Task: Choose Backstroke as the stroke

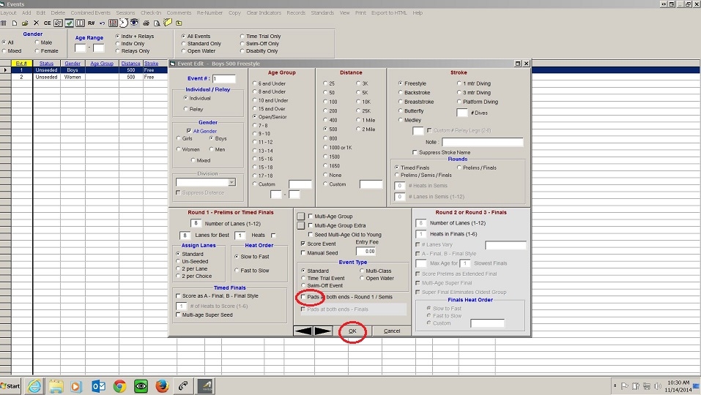Action: point(401,93)
